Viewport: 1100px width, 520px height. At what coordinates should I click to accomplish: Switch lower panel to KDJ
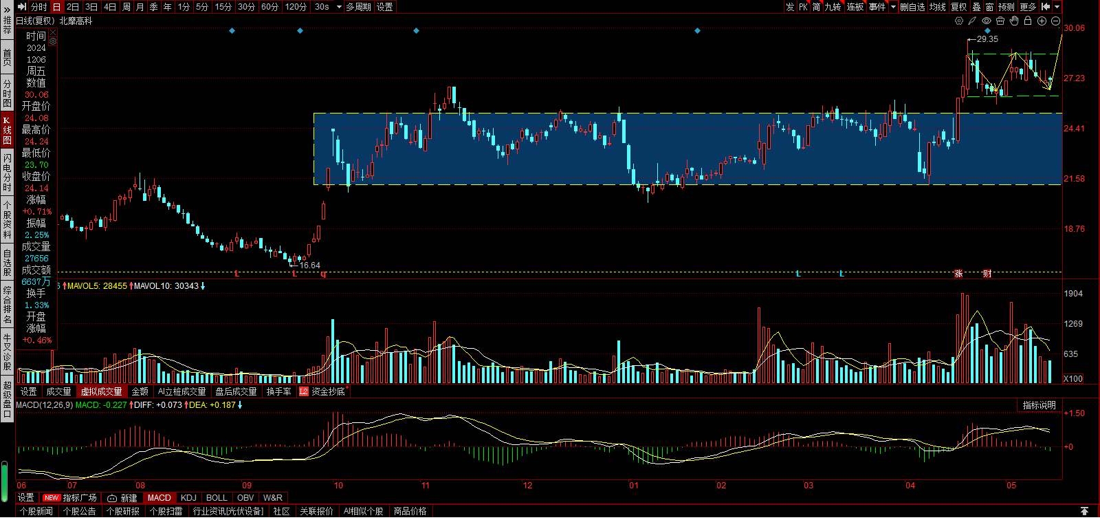[188, 497]
